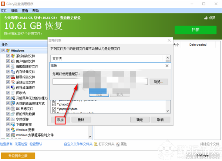Uncheck the *\paprport\data entry checkbox
The height and width of the screenshot is (161, 222).
point(54,109)
